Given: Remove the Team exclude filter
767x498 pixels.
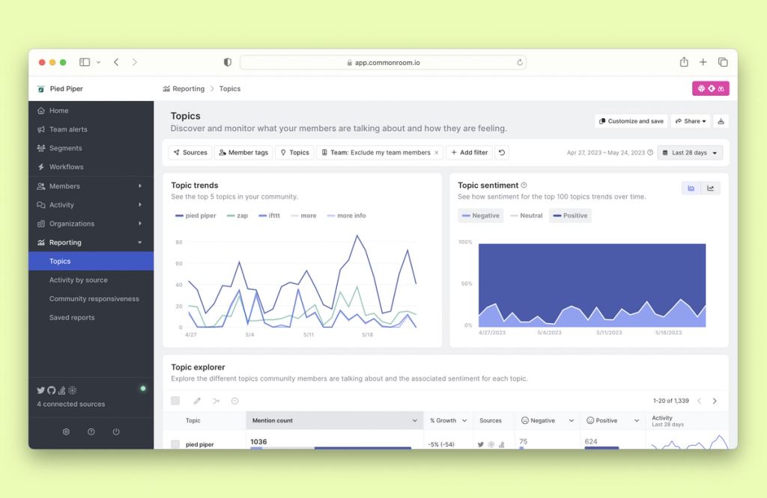Looking at the screenshot, I should pyautogui.click(x=437, y=153).
